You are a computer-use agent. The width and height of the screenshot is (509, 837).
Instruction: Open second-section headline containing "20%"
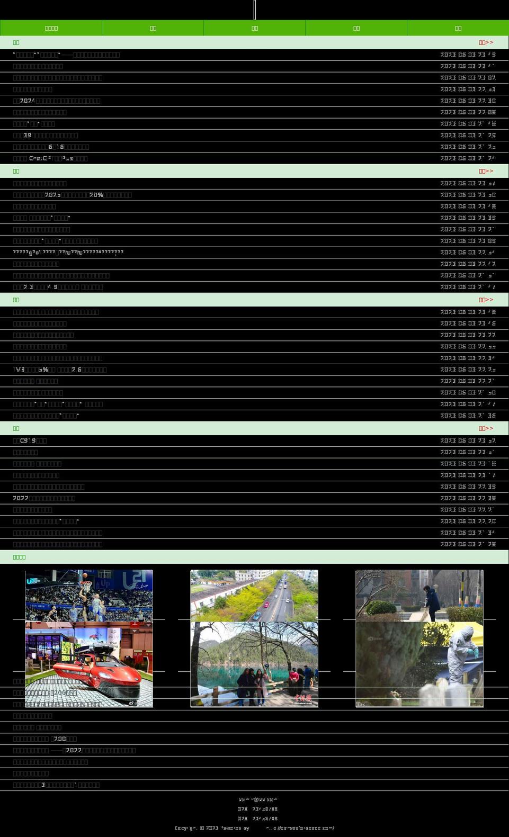point(72,195)
